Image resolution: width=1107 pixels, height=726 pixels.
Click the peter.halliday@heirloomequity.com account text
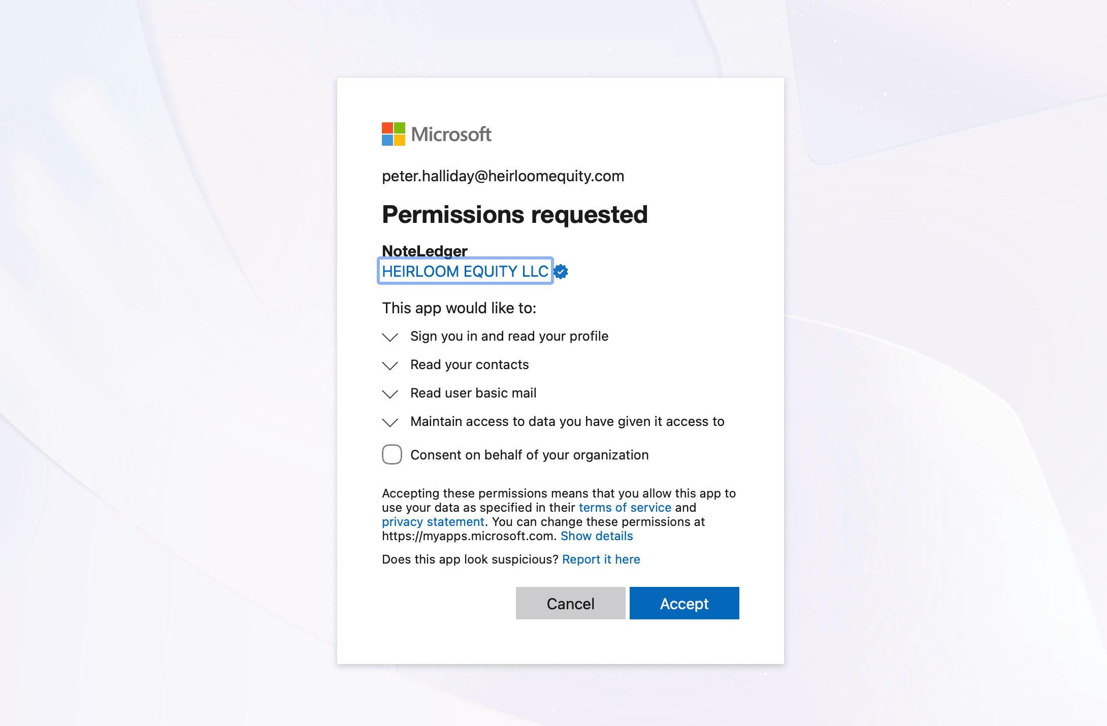click(x=503, y=176)
